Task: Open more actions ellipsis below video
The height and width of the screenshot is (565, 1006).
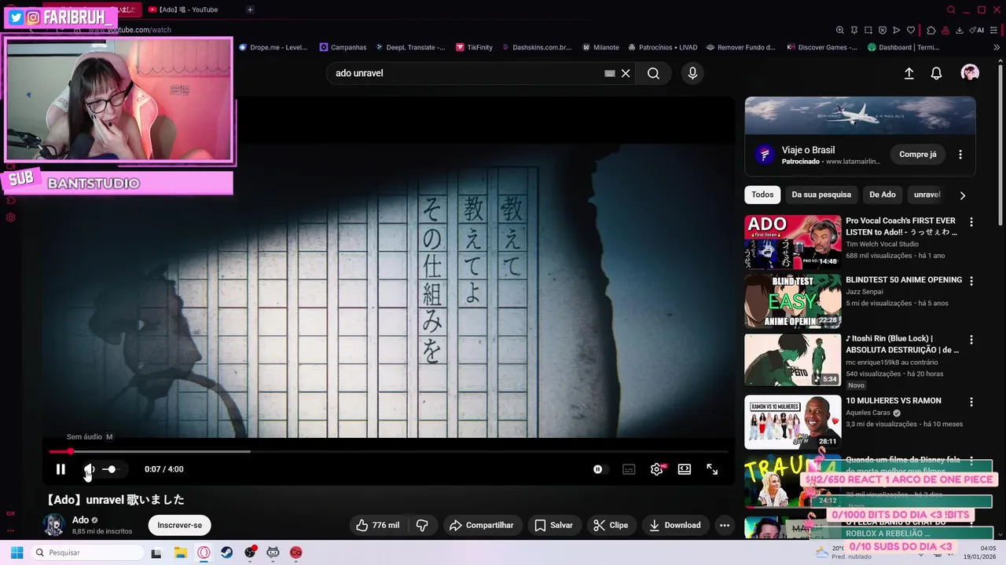Action: pos(725,525)
